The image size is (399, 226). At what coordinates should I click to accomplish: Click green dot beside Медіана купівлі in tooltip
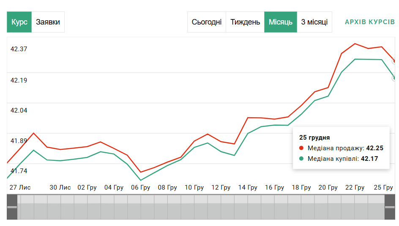tap(301, 159)
